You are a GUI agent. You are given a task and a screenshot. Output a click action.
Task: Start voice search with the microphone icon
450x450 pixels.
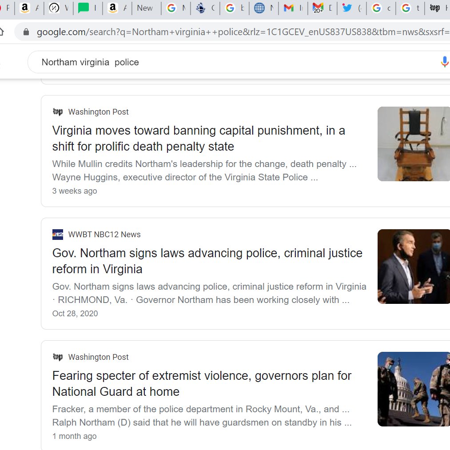click(445, 62)
